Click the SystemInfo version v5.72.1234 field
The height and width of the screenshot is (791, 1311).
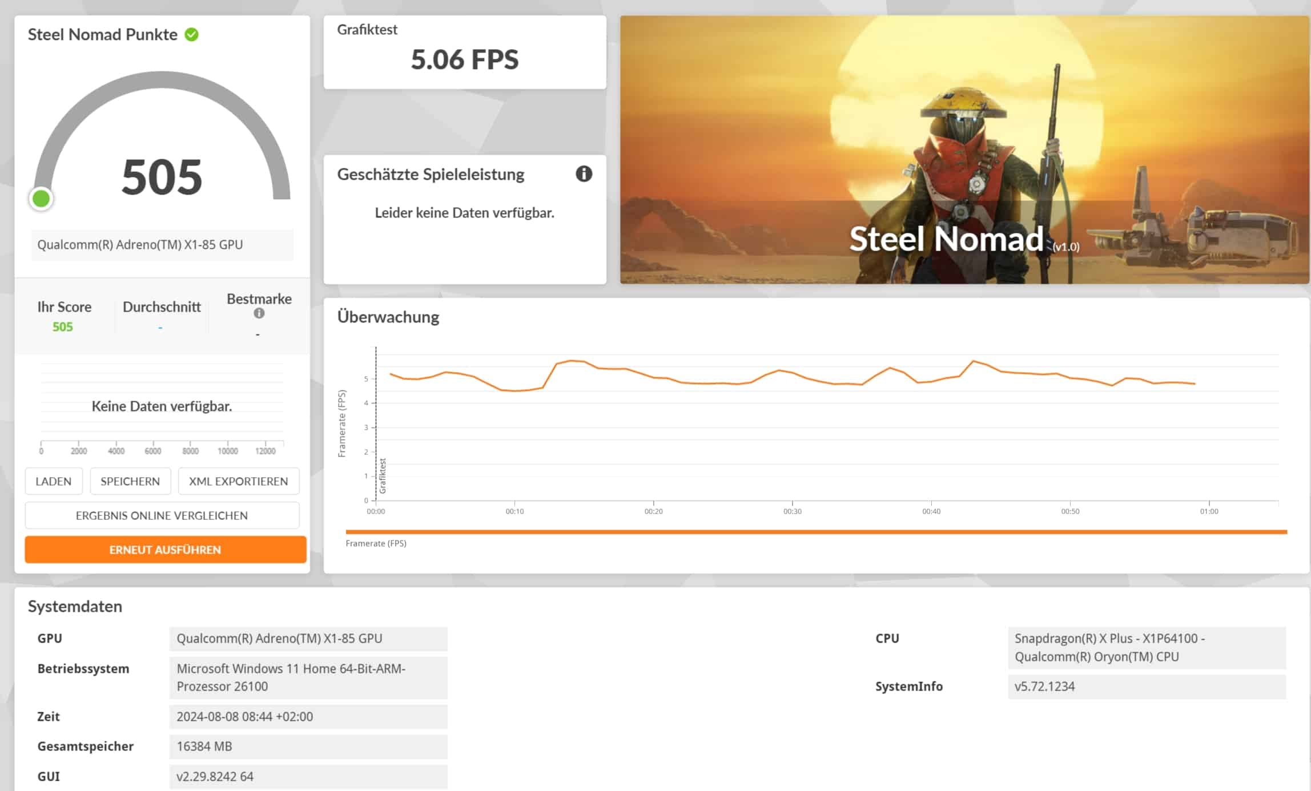coord(1146,687)
